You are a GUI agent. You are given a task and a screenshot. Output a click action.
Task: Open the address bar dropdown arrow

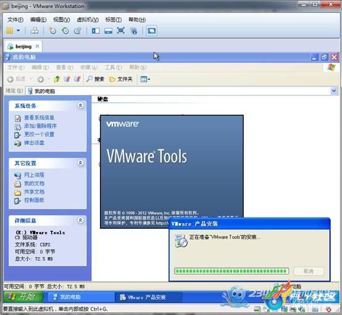coord(333,91)
